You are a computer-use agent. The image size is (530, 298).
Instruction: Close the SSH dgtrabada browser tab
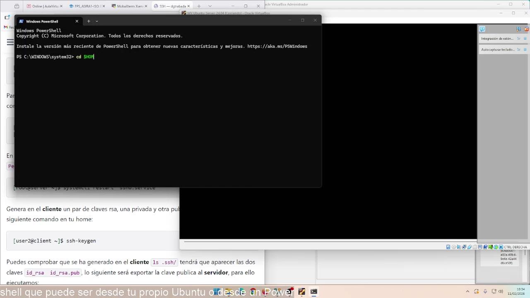(x=188, y=6)
